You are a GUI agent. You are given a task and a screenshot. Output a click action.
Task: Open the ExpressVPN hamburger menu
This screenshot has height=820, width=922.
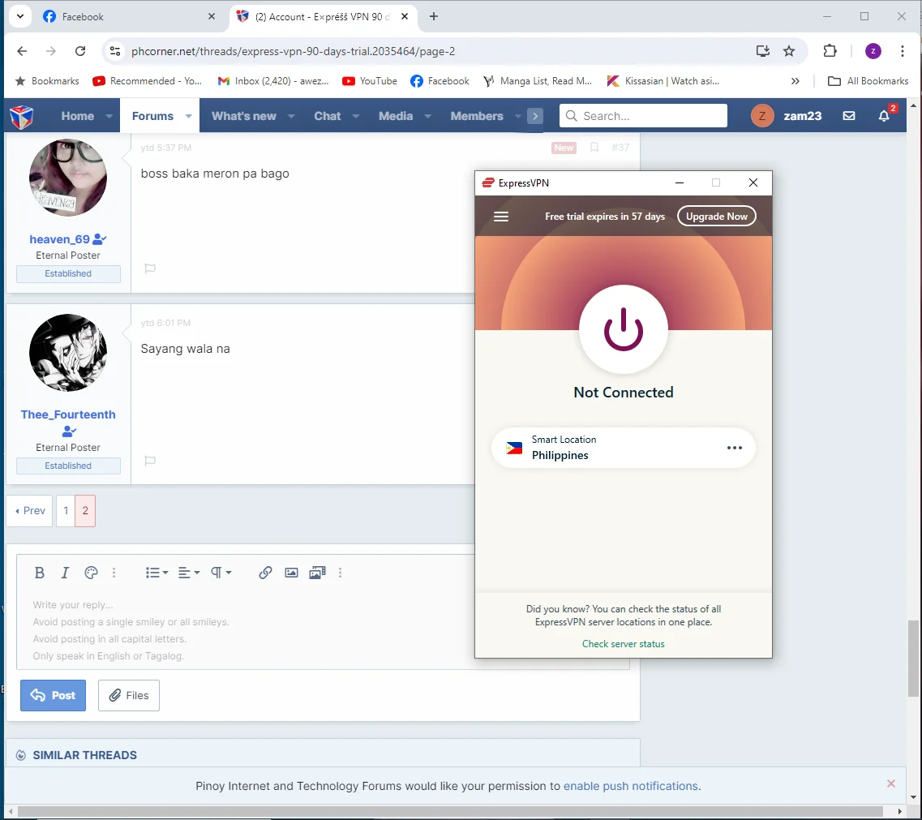tap(501, 217)
